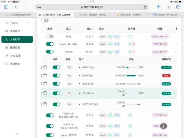Click the s074036gl traffic progress bar
The width and height of the screenshot is (184, 138).
[x=131, y=67]
